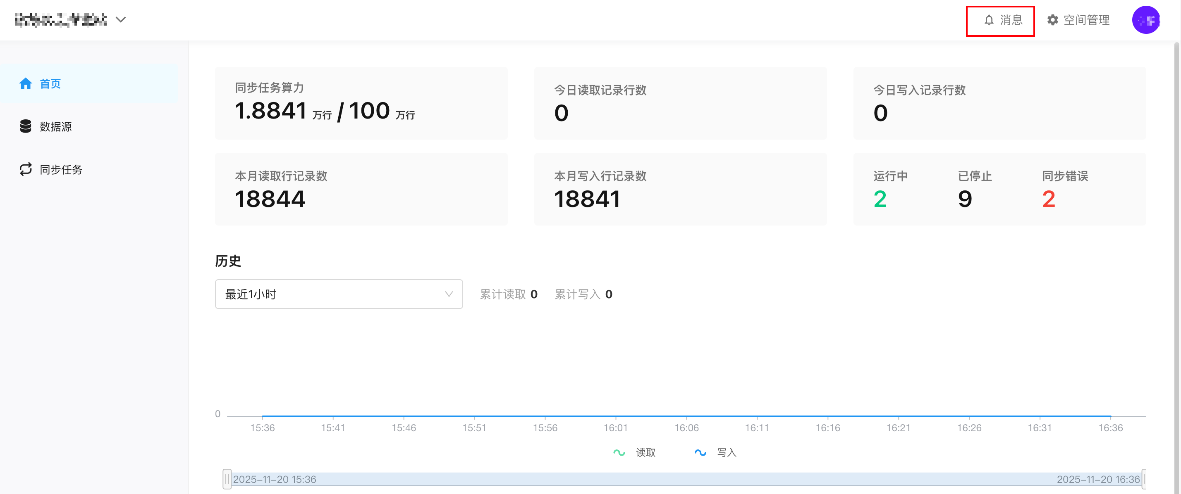Click the gear icon for 空间管理
Image resolution: width=1181 pixels, height=494 pixels.
1053,20
